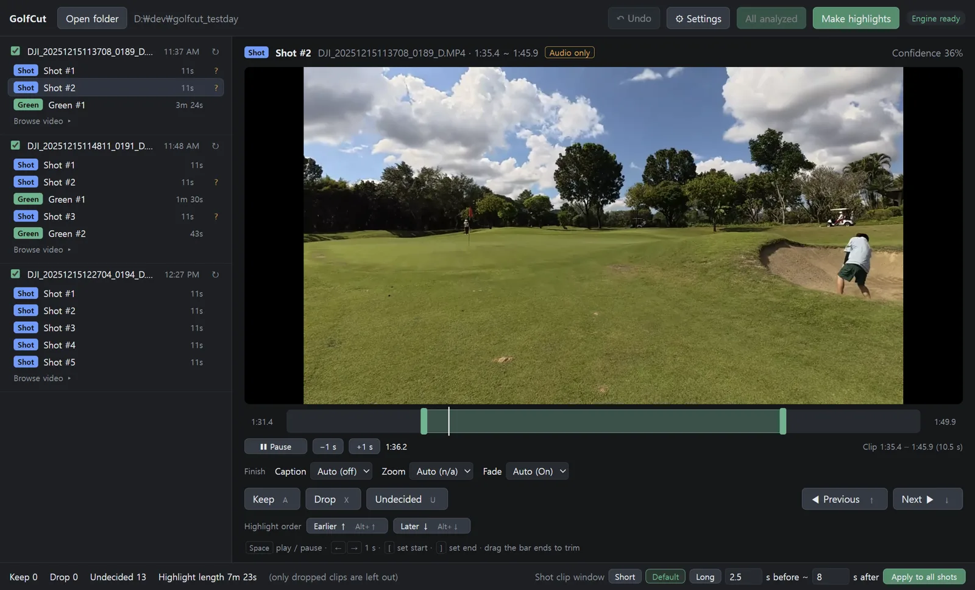Open the Zoom Auto (n/a) dropdown
Viewport: 975px width, 590px height.
pos(441,471)
